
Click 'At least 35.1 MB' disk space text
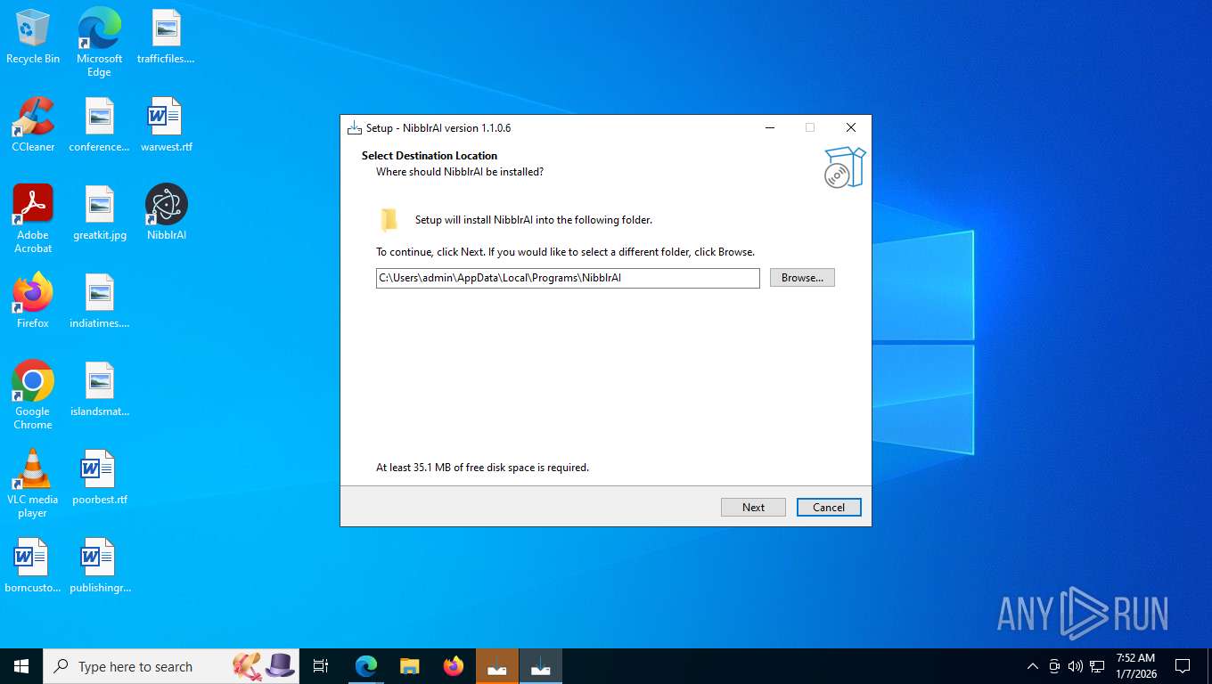click(x=482, y=468)
